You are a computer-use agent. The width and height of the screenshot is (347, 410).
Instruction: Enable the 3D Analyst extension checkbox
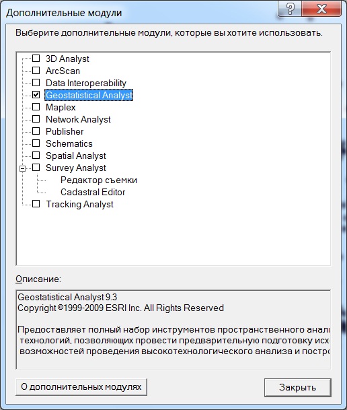click(36, 59)
